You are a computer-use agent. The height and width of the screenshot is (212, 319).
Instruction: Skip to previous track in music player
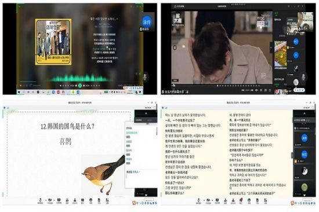[x=76, y=86]
